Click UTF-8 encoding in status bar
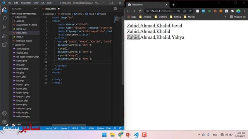 [75, 129]
